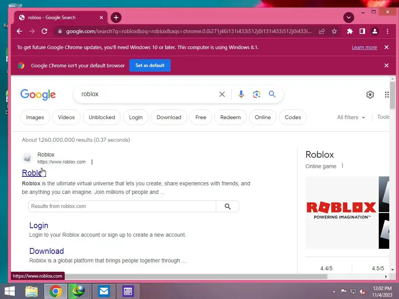This screenshot has height=299, width=399.
Task: Select the Download filter chip
Action: click(x=169, y=117)
